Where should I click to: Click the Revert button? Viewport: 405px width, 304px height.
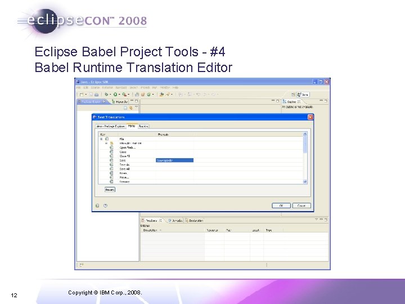pyautogui.click(x=110, y=190)
